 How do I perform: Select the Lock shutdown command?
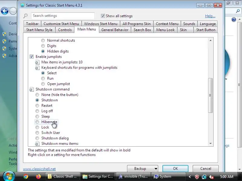37,127
